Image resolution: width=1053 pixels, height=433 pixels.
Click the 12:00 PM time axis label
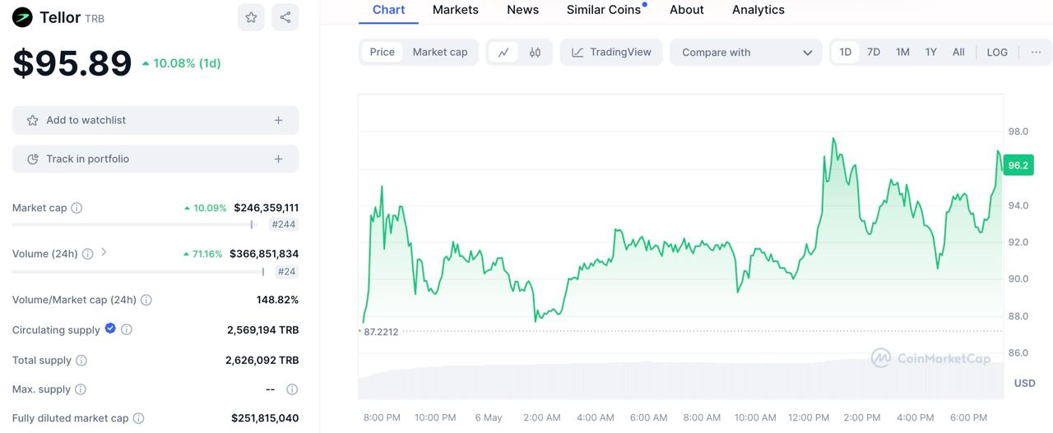[x=808, y=417]
